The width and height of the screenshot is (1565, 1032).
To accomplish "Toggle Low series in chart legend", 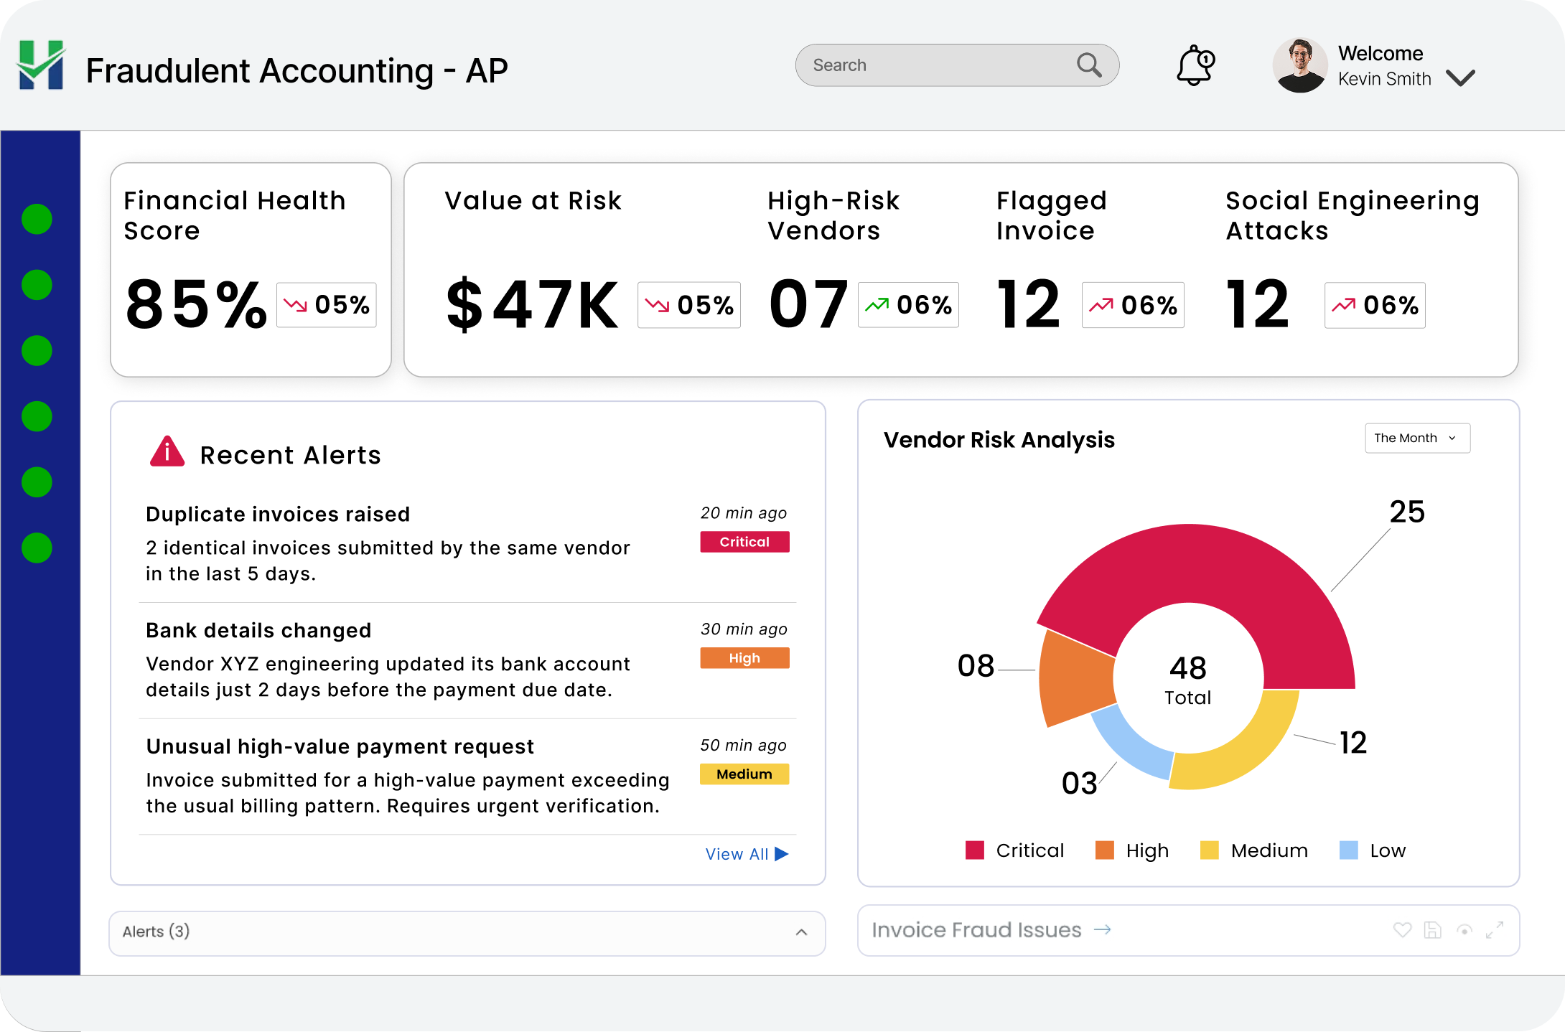I will (x=1372, y=850).
